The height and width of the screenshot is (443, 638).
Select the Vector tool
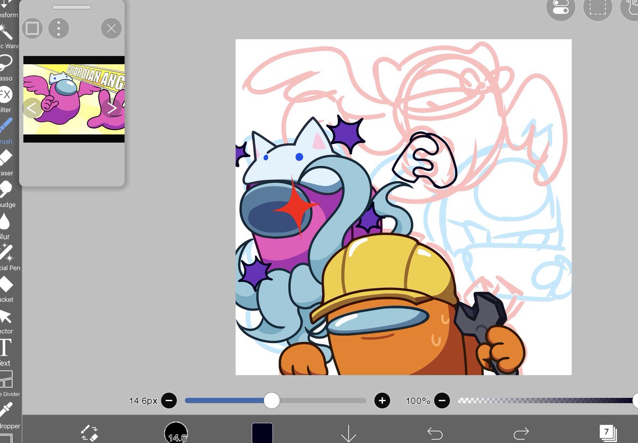tap(6, 320)
